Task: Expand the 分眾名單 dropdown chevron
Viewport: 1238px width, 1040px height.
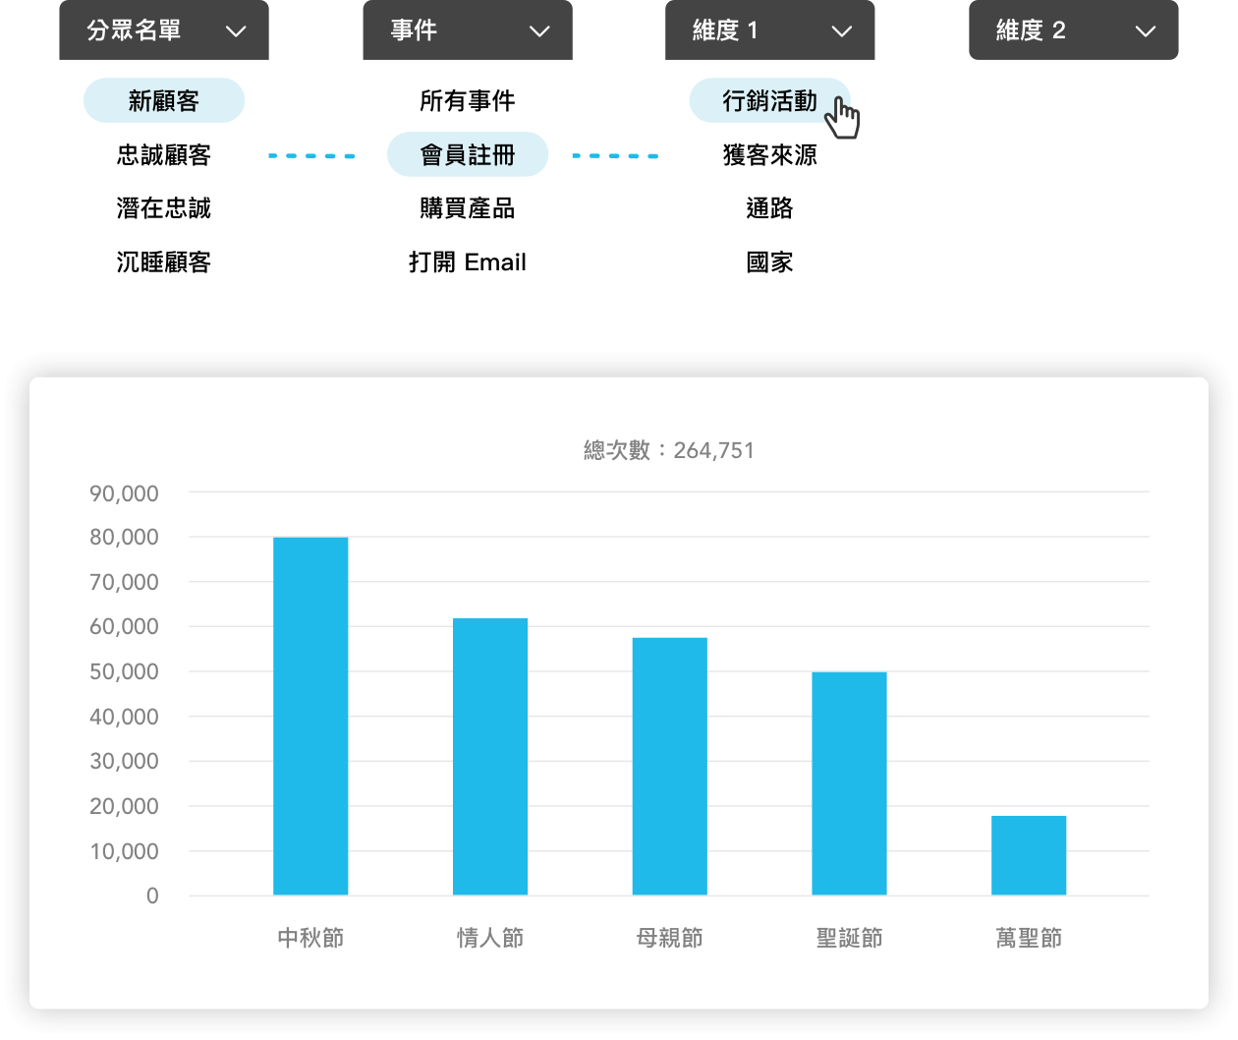Action: (236, 31)
